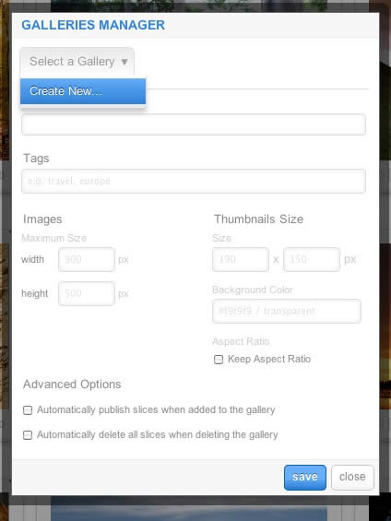
Task: Click the maximum width input field
Action: 87,259
